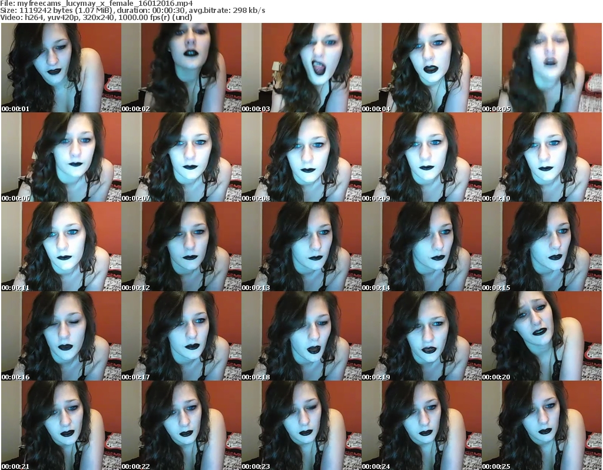Screen dimensions: 603x470
Task: Click the "Video: h264, yuv420p" info line
Action: (96, 17)
